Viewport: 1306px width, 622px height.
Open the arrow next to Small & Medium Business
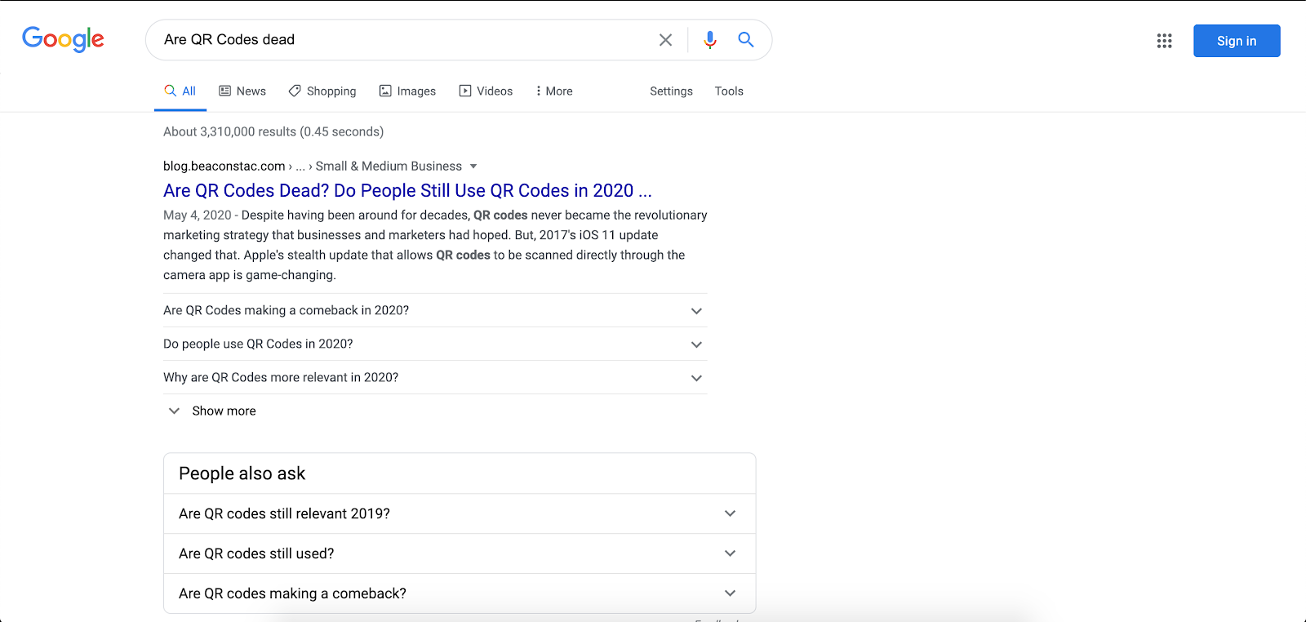click(473, 167)
